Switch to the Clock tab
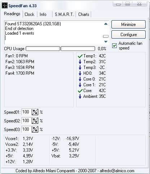This screenshot has height=174, width=150. tap(30, 14)
